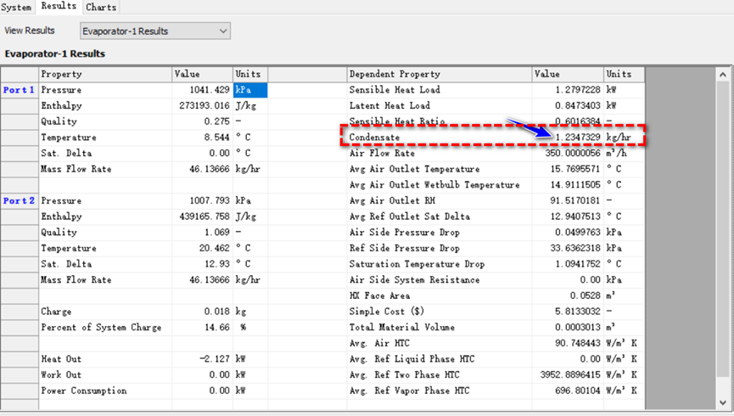Screen dimensions: 734x416
Task: Select the Port 1 row header
Action: 20,90
